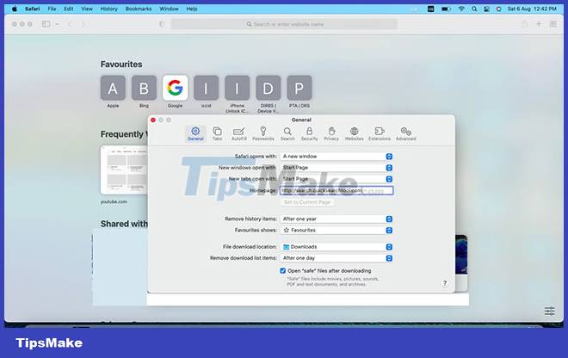
Task: Open Start Page customization settings icon
Action: click(550, 311)
